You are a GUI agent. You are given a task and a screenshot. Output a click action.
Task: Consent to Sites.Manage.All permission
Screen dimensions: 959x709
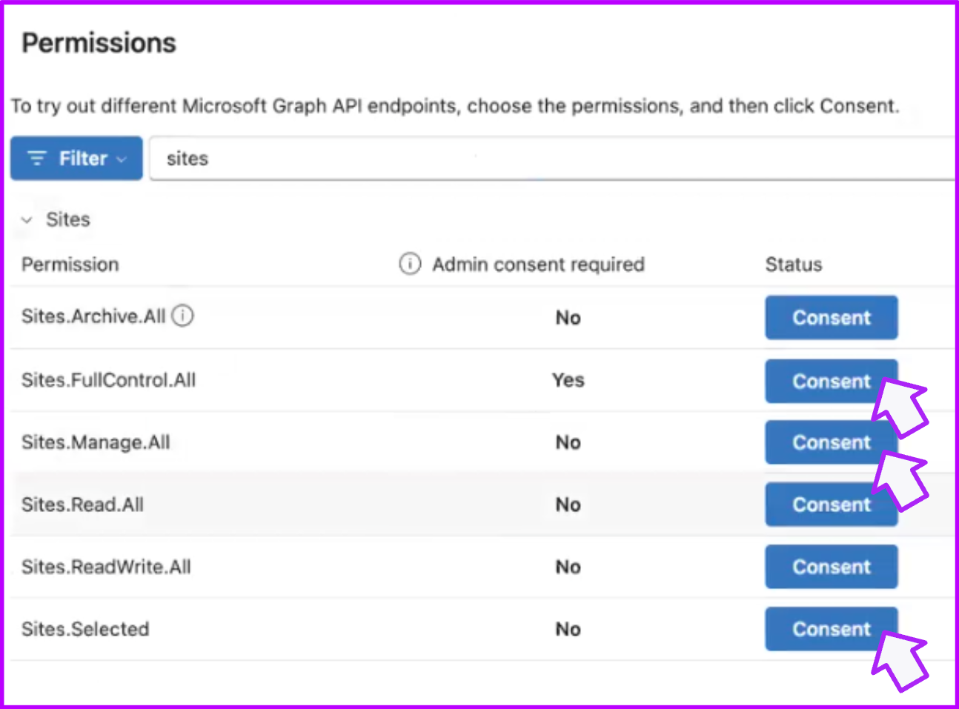832,442
